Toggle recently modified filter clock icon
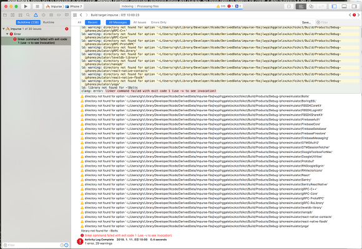This screenshot has height=249, width=362. click(62, 245)
